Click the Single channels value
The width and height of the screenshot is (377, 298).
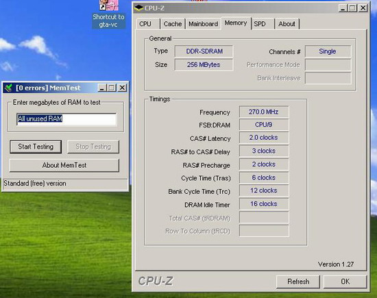pos(328,51)
